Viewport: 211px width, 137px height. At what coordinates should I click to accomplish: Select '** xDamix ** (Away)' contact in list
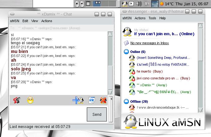(x=152, y=85)
